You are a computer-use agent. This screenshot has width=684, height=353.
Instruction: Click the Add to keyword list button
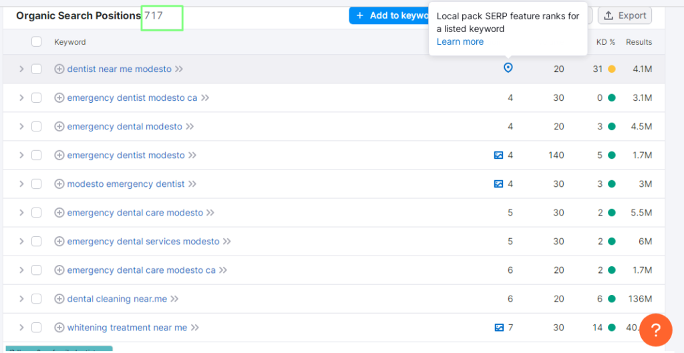coord(390,15)
